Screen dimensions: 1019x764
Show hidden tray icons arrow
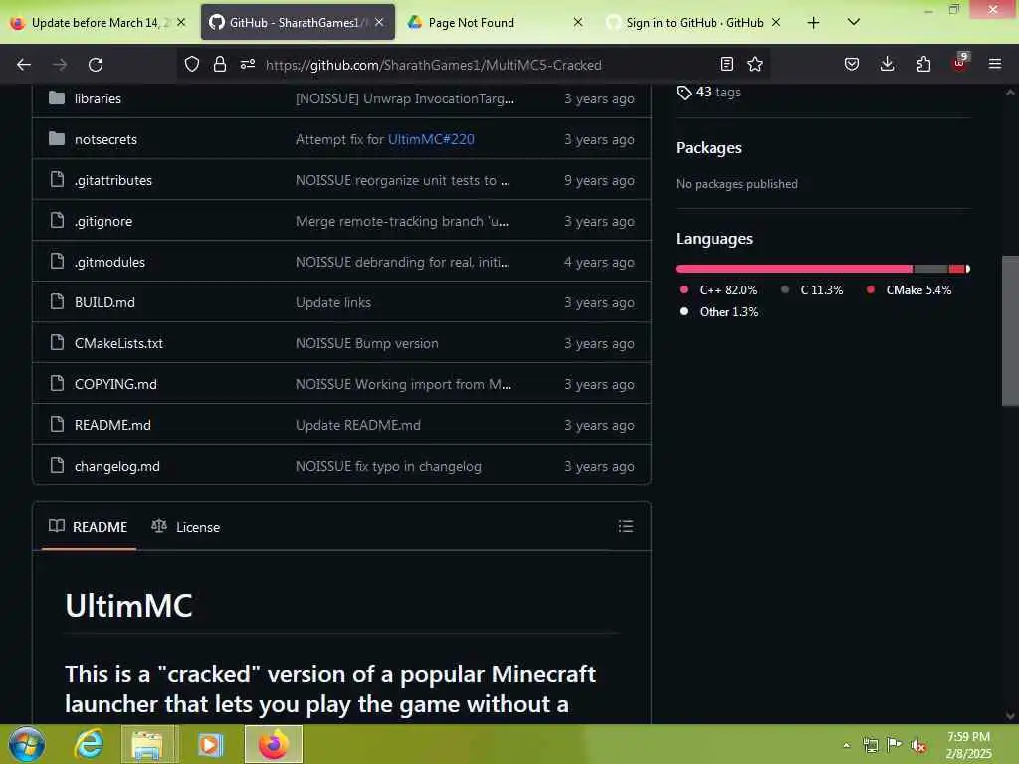pos(846,745)
